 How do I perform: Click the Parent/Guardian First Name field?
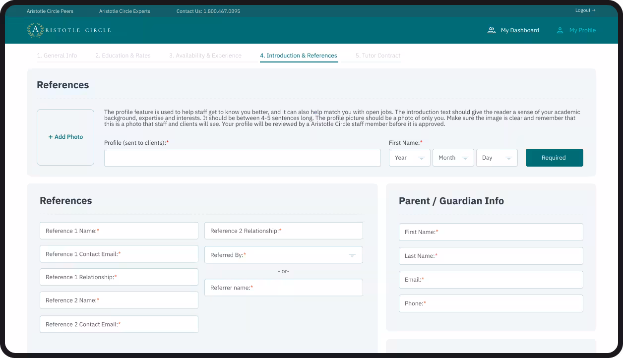click(491, 232)
